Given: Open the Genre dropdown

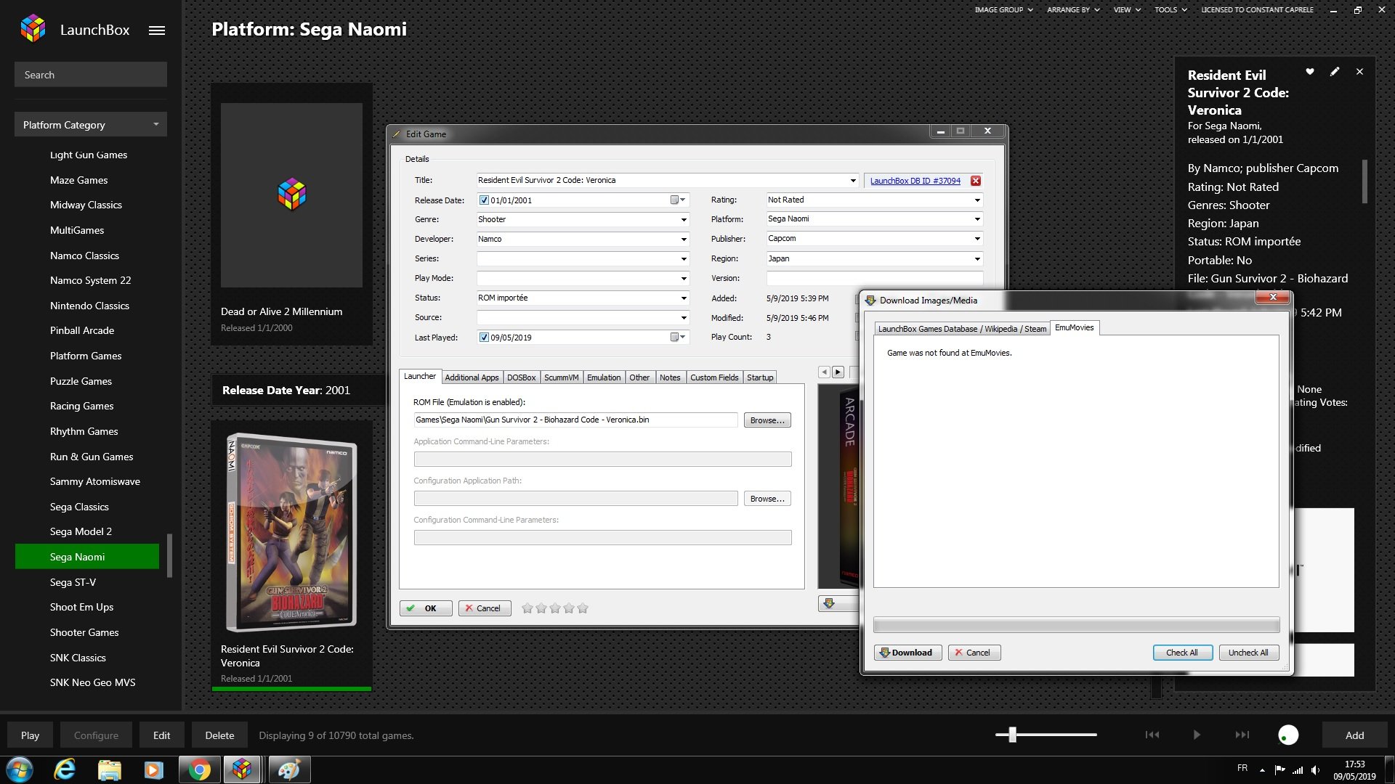Looking at the screenshot, I should [684, 220].
